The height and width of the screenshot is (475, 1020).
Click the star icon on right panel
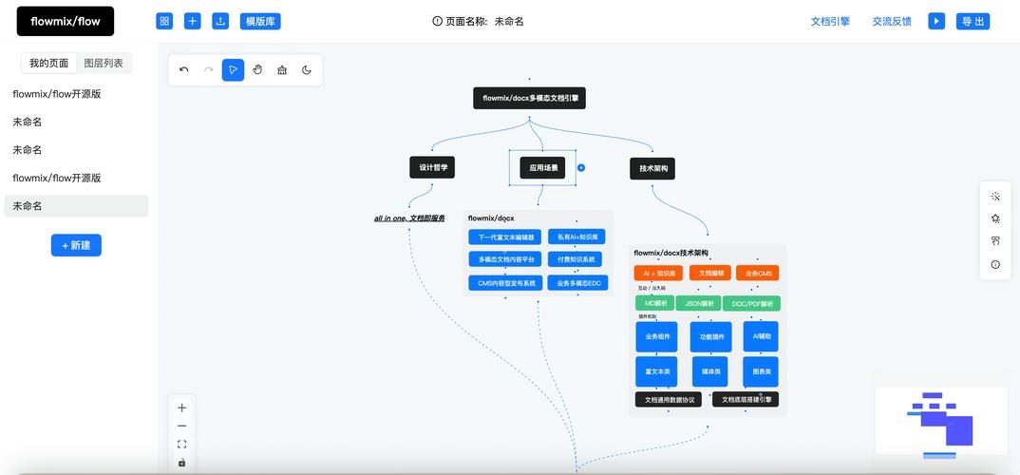point(995,218)
